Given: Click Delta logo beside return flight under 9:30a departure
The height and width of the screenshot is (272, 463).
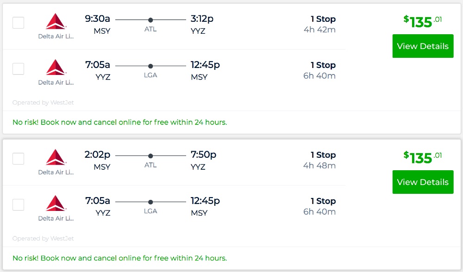Looking at the screenshot, I should (x=56, y=68).
